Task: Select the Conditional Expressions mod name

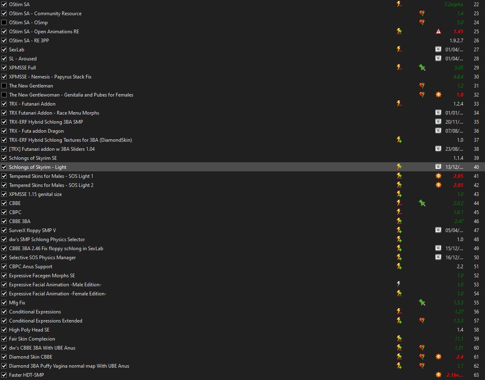Action: [35, 312]
